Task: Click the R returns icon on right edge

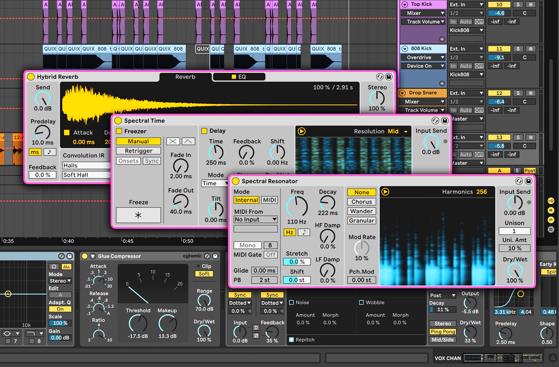Action: [550, 211]
